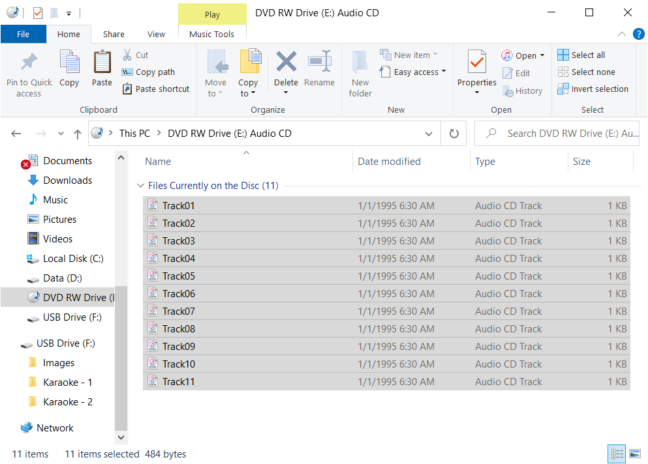Open Data (D:) in the navigation pane
This screenshot has height=464, width=648.
[55, 278]
